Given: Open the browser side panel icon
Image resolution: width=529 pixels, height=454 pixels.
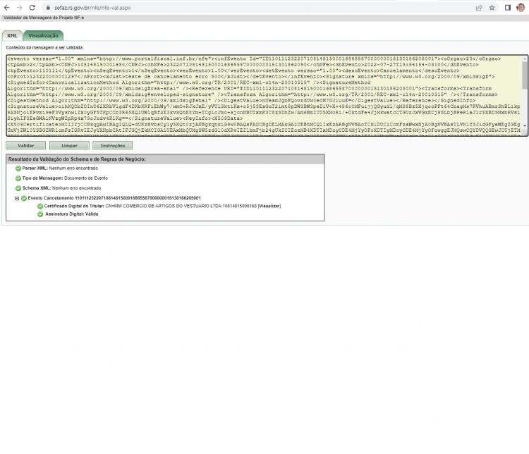Looking at the screenshot, I should click(508, 8).
